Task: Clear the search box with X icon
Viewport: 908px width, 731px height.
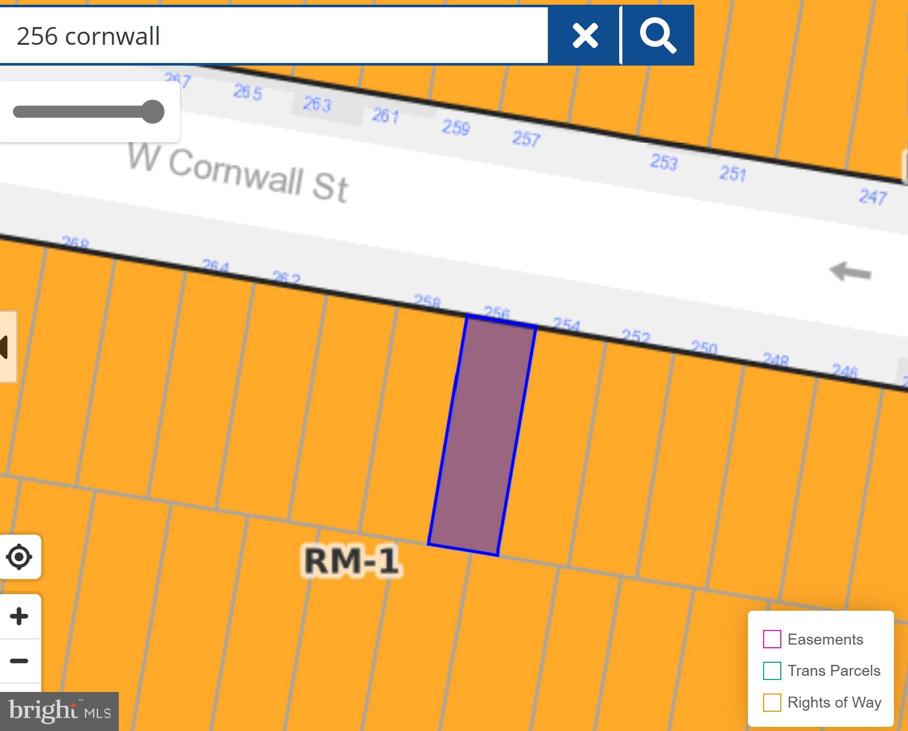Action: pos(584,36)
